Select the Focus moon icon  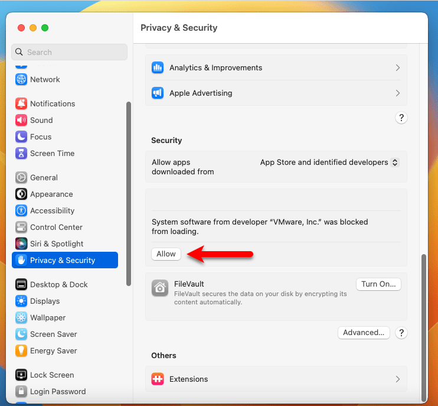(x=21, y=137)
